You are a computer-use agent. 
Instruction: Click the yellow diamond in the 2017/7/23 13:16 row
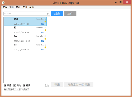point(45,39)
